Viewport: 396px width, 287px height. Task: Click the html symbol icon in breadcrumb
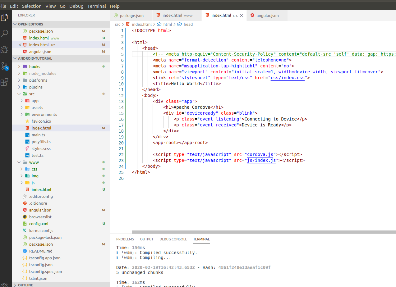pos(159,24)
